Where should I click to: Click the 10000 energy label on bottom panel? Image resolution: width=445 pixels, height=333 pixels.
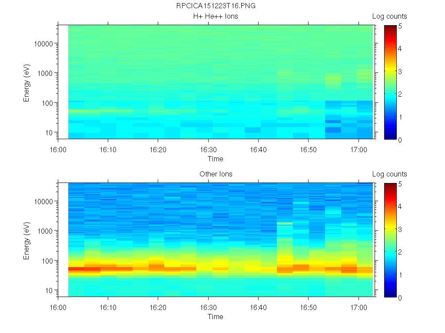click(x=43, y=202)
